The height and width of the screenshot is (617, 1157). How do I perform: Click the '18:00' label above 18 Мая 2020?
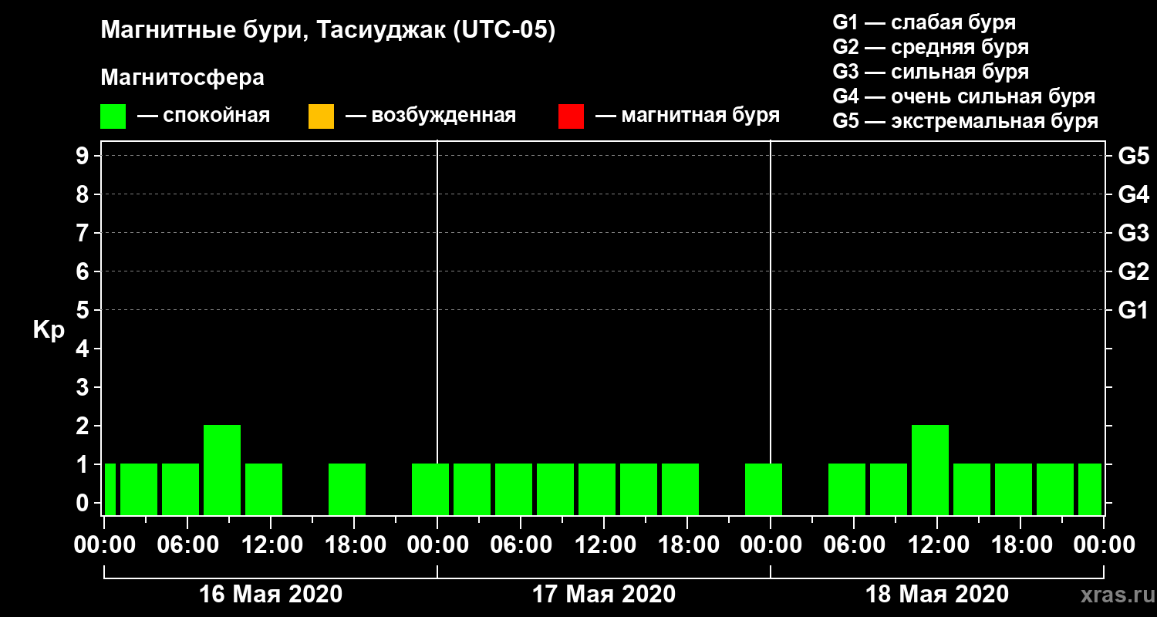point(1020,545)
